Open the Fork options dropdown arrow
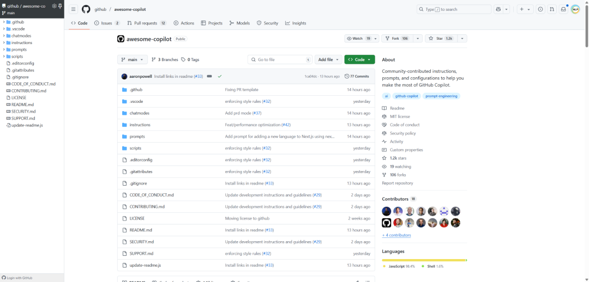 (x=418, y=39)
